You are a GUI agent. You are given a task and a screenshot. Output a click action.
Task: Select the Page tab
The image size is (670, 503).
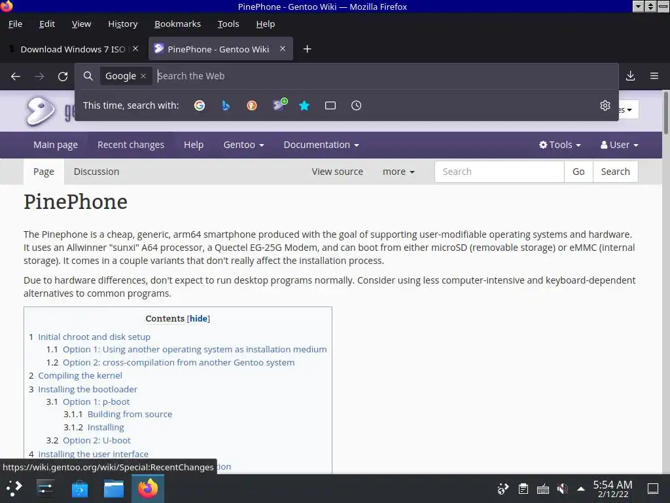[x=44, y=172]
